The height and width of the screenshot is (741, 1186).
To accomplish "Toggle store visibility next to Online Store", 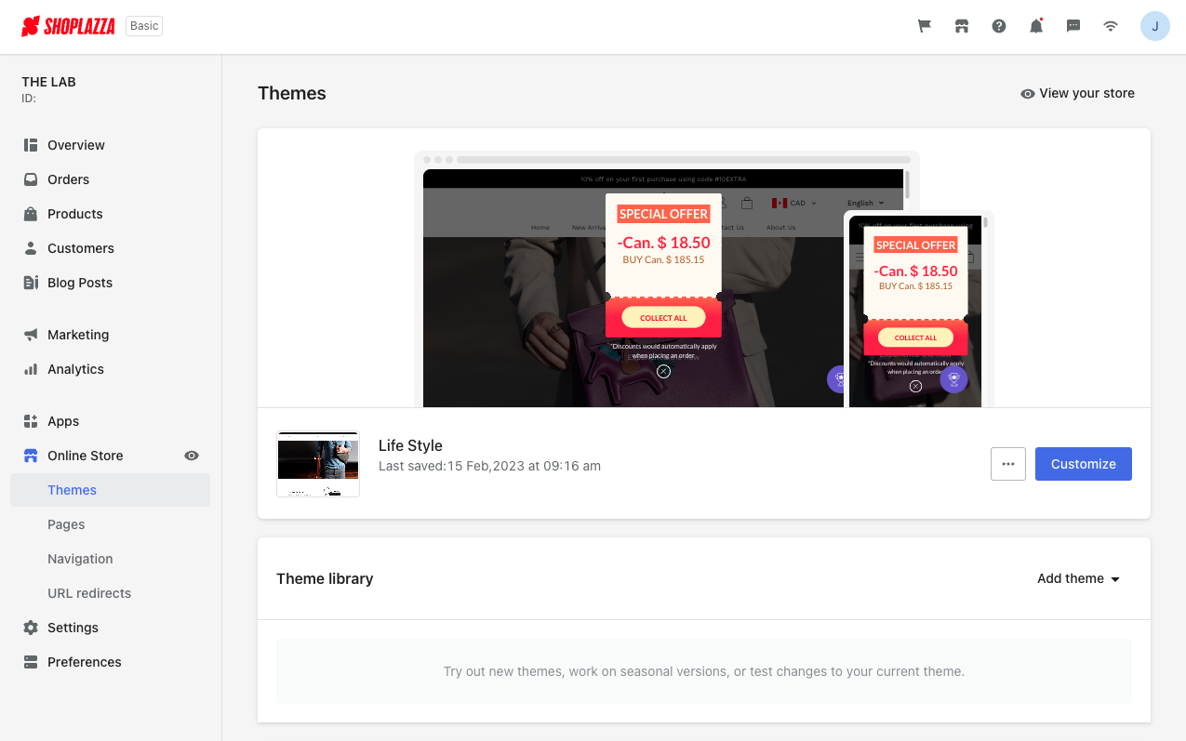I will (192, 456).
